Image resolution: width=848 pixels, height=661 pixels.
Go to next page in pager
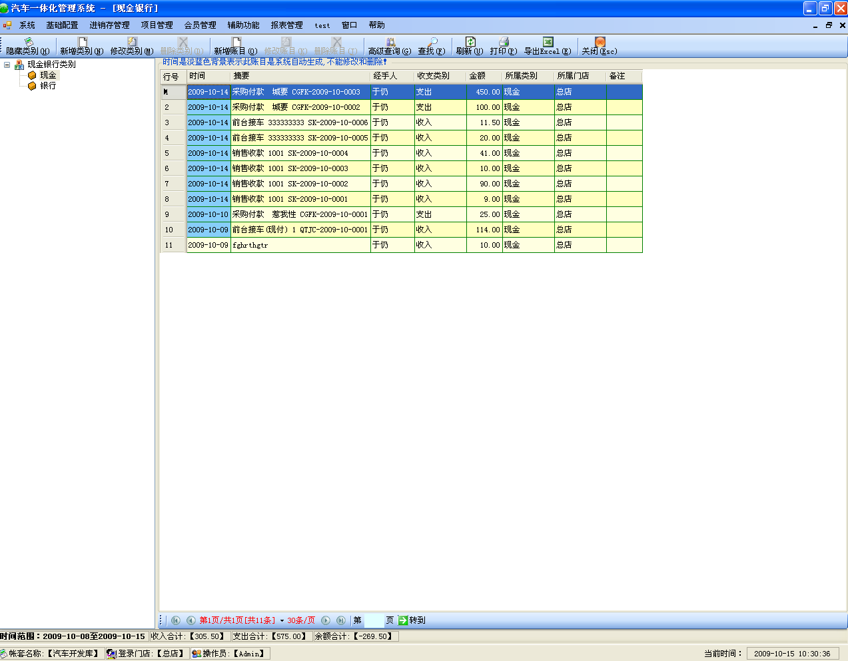(x=326, y=620)
